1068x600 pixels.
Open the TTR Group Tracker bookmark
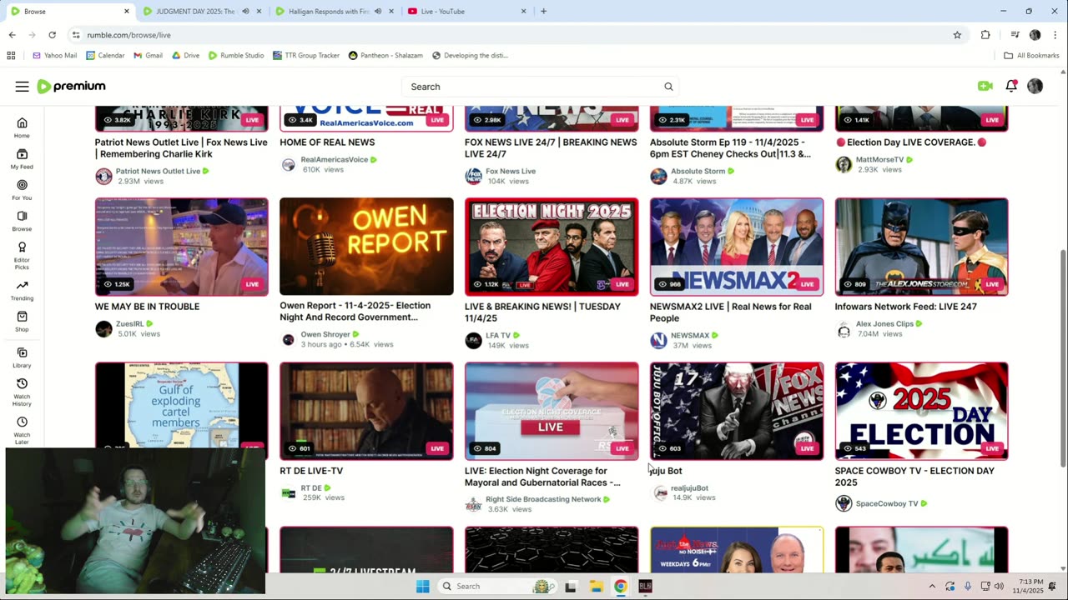pyautogui.click(x=306, y=56)
